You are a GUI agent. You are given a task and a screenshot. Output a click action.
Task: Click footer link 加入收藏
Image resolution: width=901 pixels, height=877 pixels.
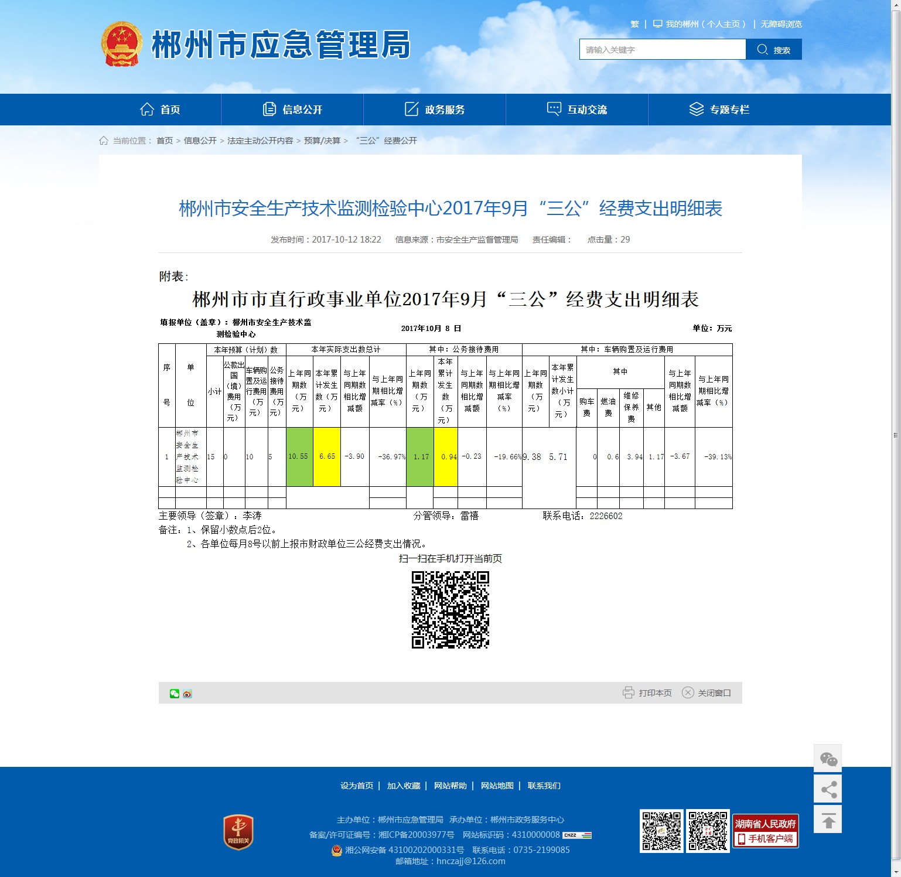(404, 786)
